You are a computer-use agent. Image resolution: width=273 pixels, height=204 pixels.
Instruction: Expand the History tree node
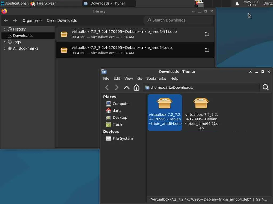[5, 29]
